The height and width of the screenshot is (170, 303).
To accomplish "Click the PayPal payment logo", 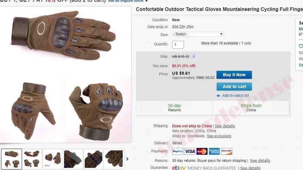I will coord(178,151).
